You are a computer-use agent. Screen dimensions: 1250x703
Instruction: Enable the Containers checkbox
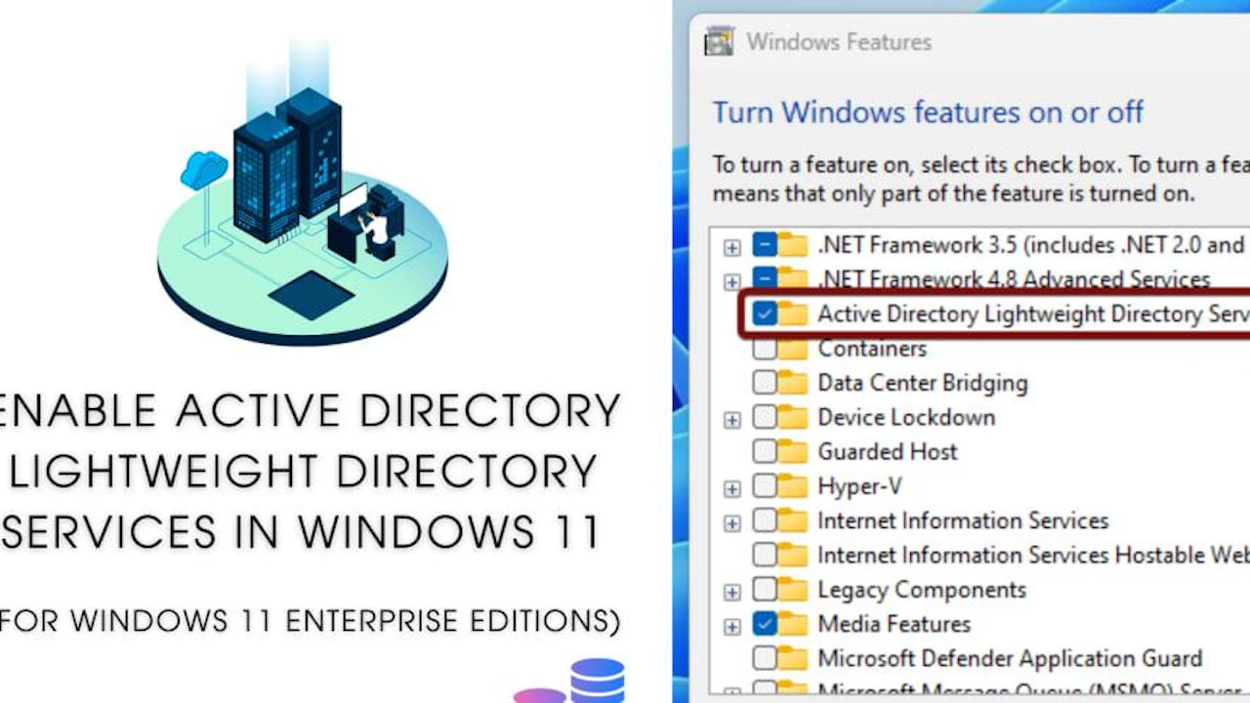764,349
